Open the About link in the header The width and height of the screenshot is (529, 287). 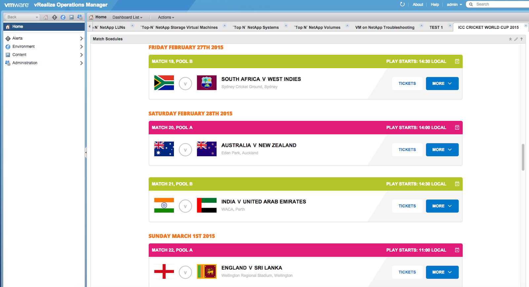pyautogui.click(x=418, y=4)
